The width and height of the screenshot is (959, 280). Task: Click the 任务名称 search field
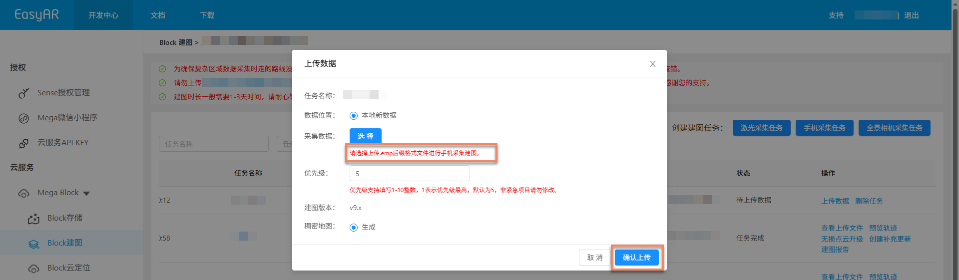[x=214, y=144]
